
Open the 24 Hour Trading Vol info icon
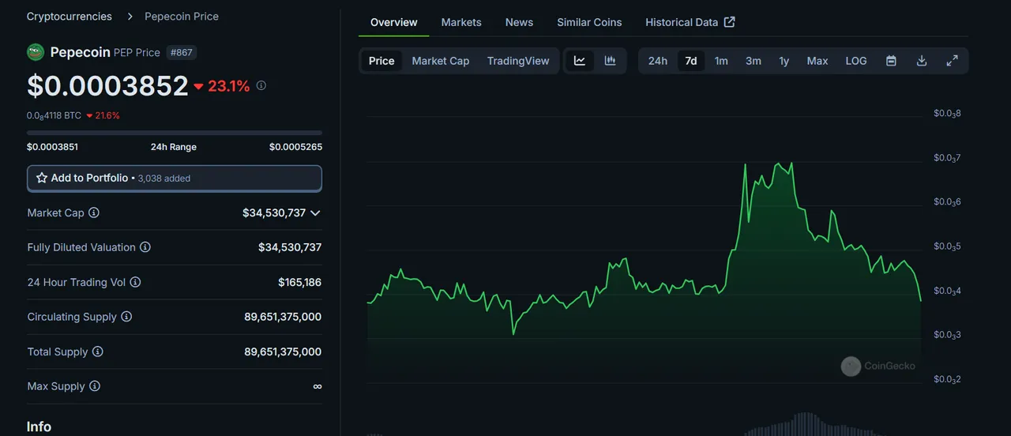[135, 282]
